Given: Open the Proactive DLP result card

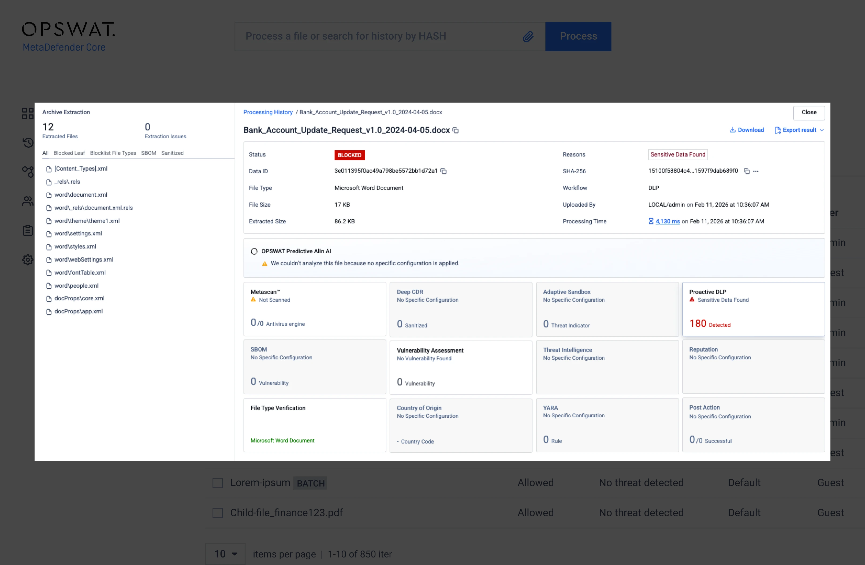Looking at the screenshot, I should point(753,309).
